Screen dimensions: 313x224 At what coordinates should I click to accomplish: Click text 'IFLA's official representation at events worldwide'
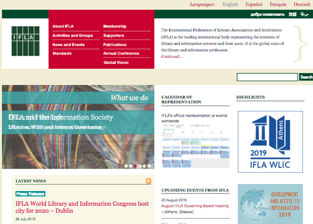point(195,118)
